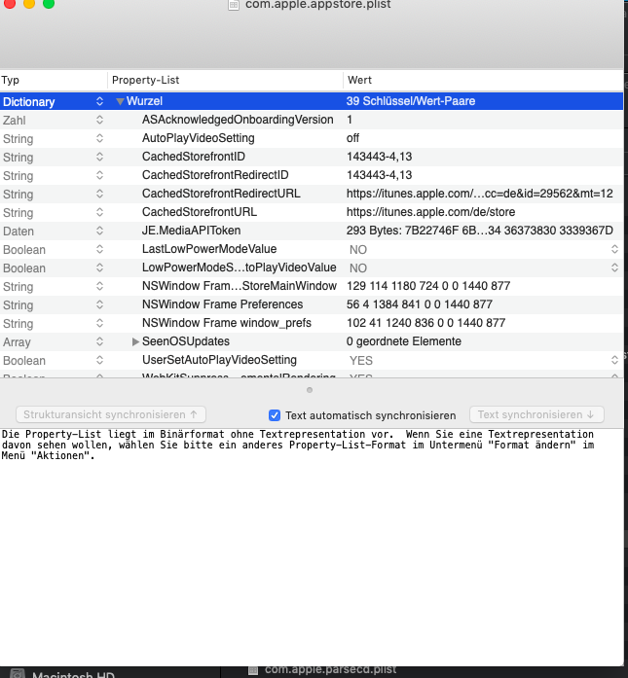The height and width of the screenshot is (678, 628).
Task: Expand the SeenOSUpdates array
Action: pyautogui.click(x=135, y=341)
